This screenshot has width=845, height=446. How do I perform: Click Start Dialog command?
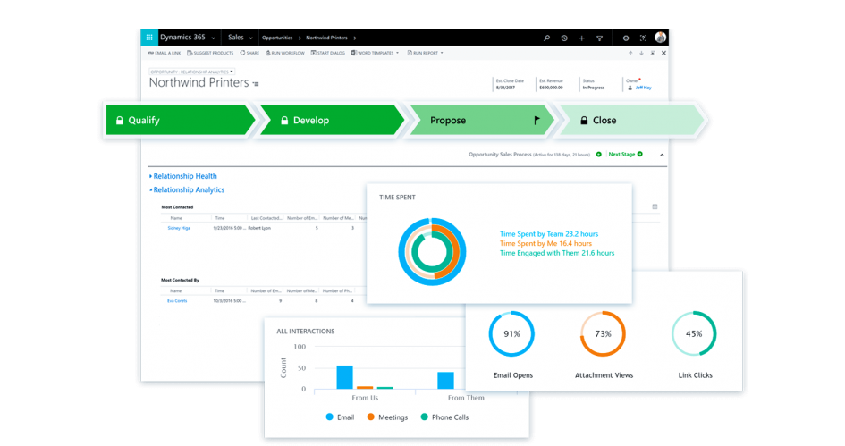(x=327, y=54)
